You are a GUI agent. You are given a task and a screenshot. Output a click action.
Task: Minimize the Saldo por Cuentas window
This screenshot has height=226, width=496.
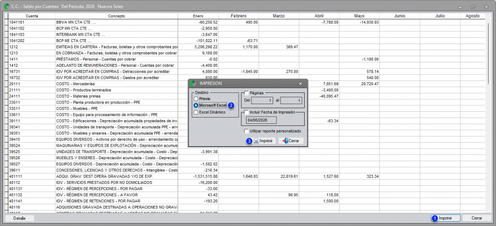click(460, 7)
